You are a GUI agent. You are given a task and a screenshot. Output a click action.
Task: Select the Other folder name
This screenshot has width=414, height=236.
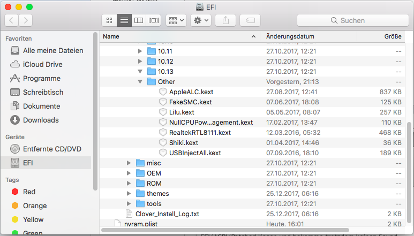[167, 82]
